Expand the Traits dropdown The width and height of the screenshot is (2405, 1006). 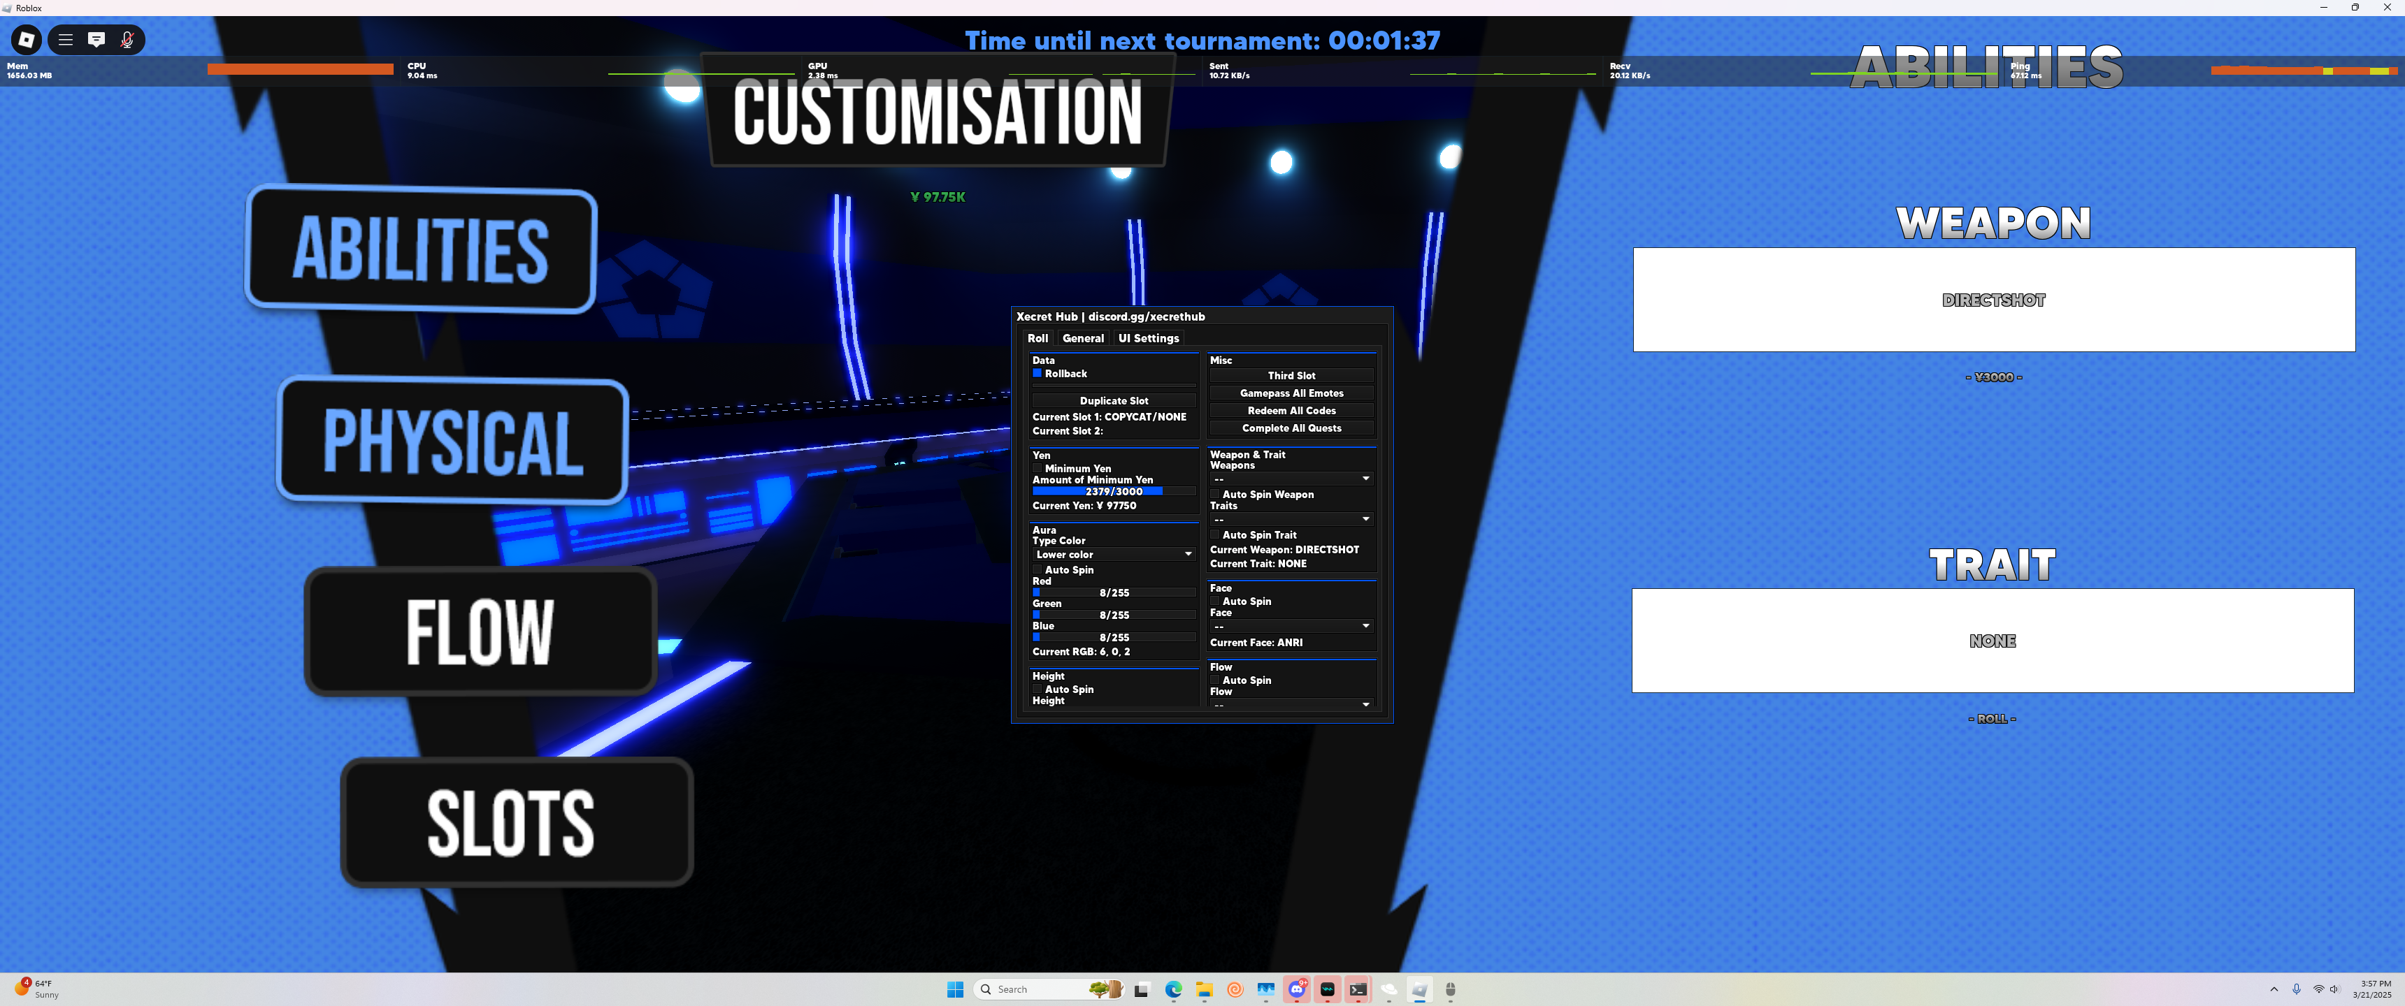tap(1291, 519)
